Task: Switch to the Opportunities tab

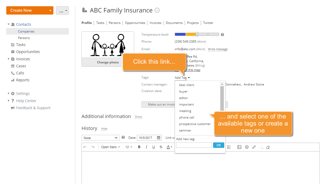Action: tap(135, 23)
